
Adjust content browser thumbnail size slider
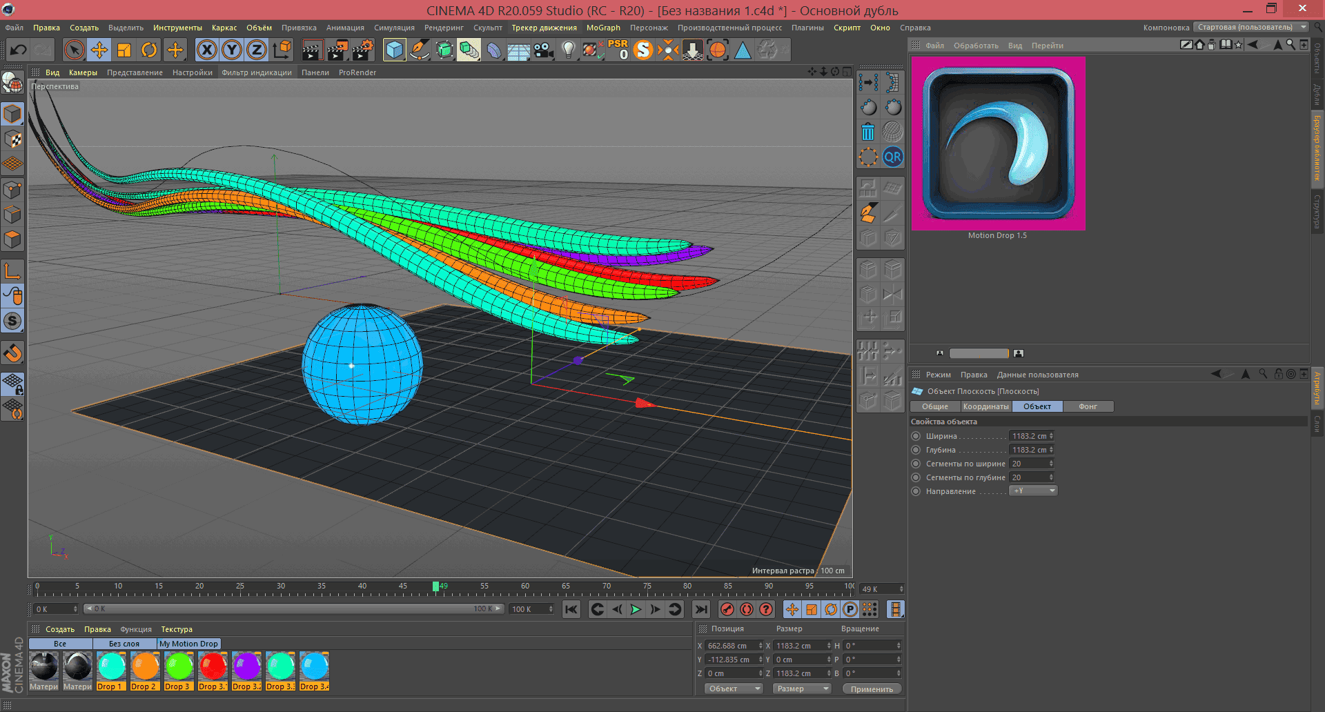point(979,353)
